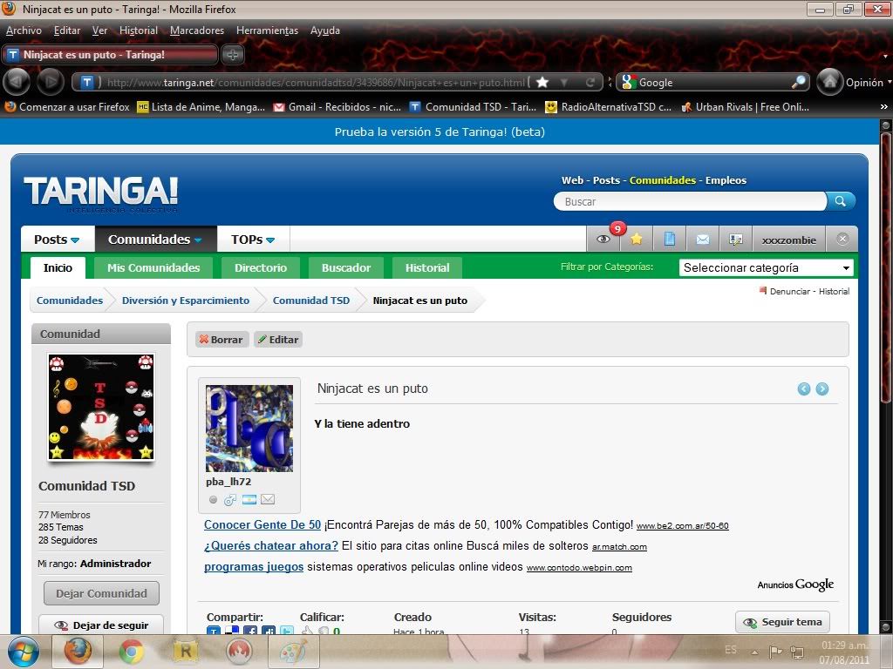Reload the page in Firefox
The width and height of the screenshot is (893, 669).
(590, 83)
